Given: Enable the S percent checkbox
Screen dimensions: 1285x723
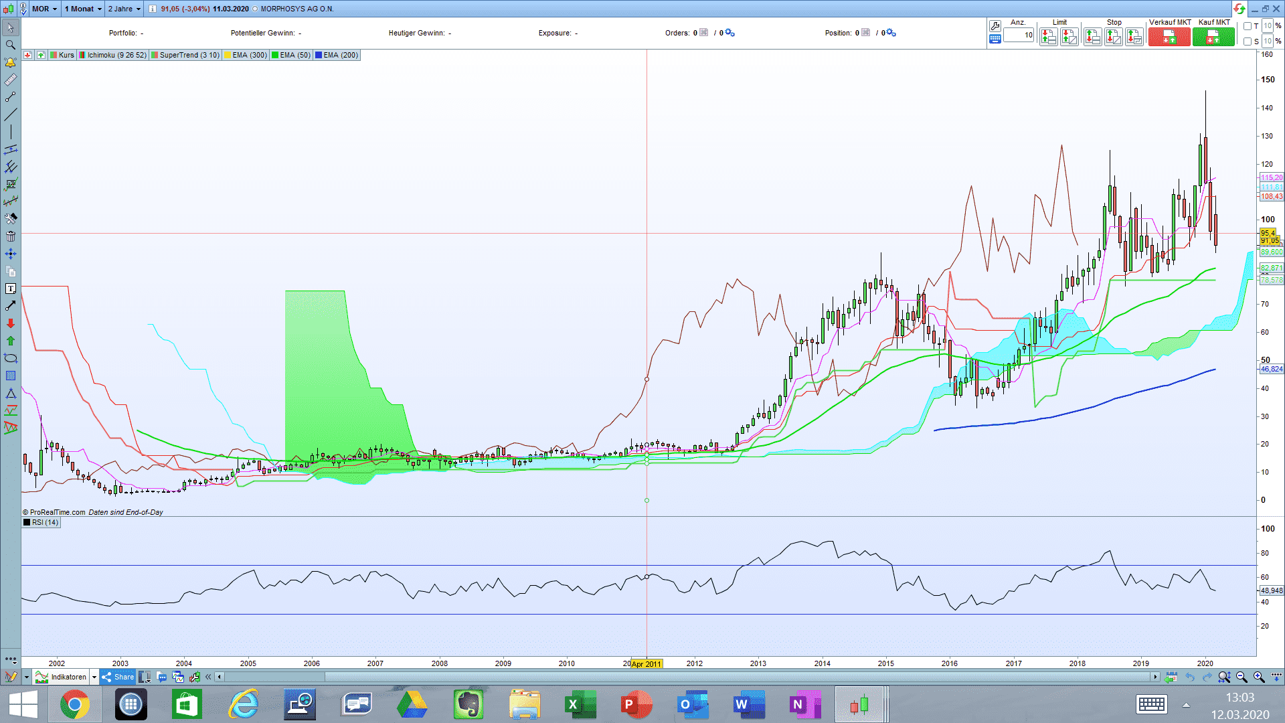Looking at the screenshot, I should coord(1248,42).
